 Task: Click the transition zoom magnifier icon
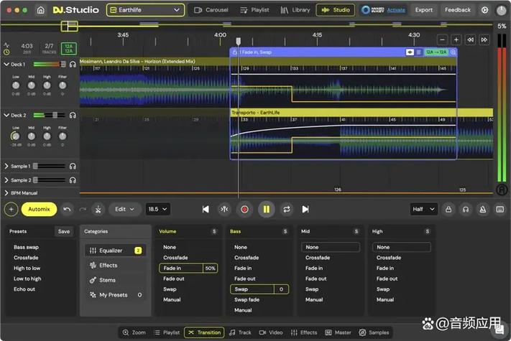click(x=453, y=52)
